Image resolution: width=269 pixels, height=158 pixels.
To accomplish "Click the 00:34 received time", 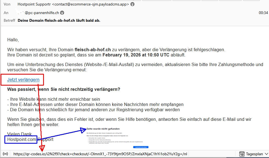I will (263, 13).
